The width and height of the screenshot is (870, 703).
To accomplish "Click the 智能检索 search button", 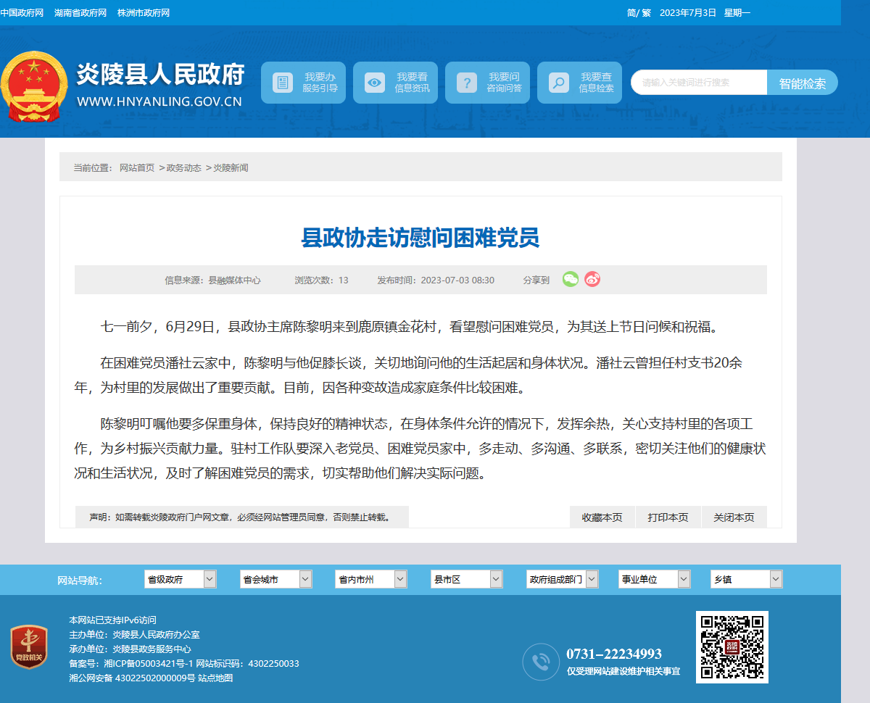I will 803,83.
